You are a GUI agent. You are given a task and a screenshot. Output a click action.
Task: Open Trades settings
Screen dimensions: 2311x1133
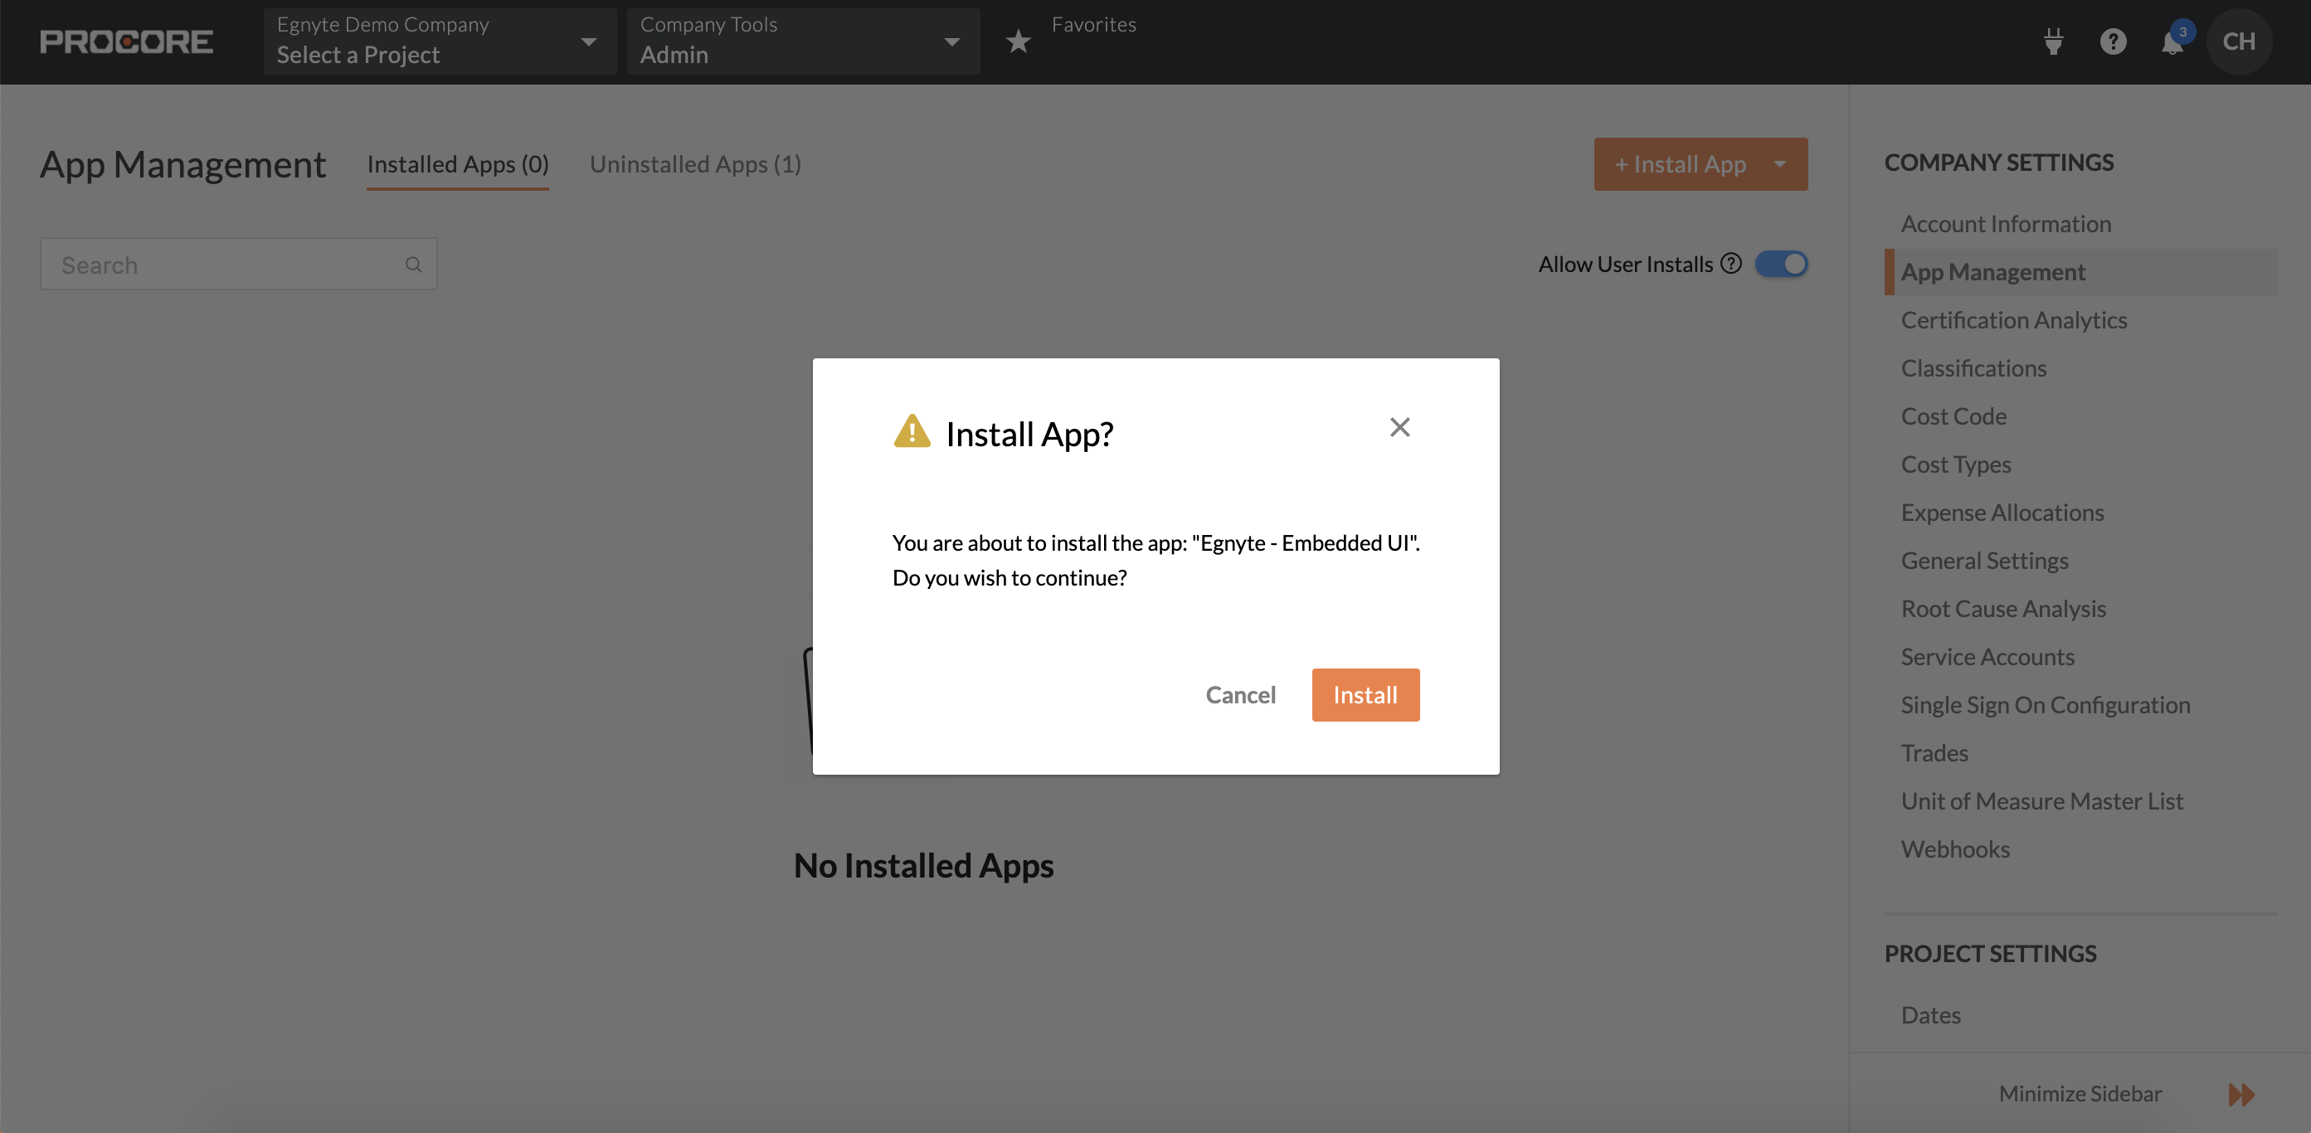pyautogui.click(x=1934, y=752)
